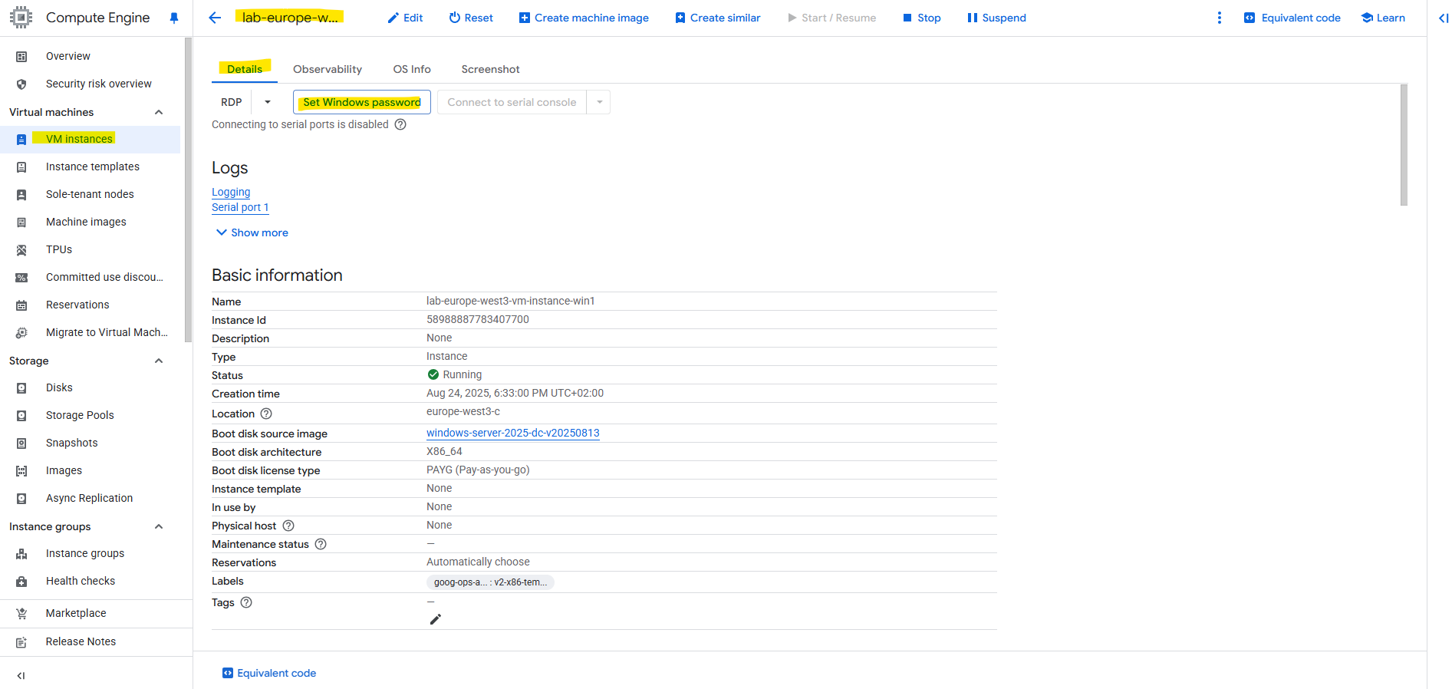The height and width of the screenshot is (689, 1452).
Task: Expand Show more under Logs
Action: coord(252,232)
